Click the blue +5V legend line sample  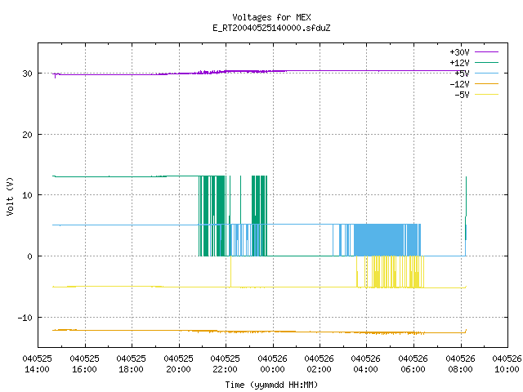point(486,73)
